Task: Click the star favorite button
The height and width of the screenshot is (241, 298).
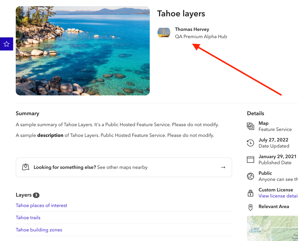Action: coord(7,44)
